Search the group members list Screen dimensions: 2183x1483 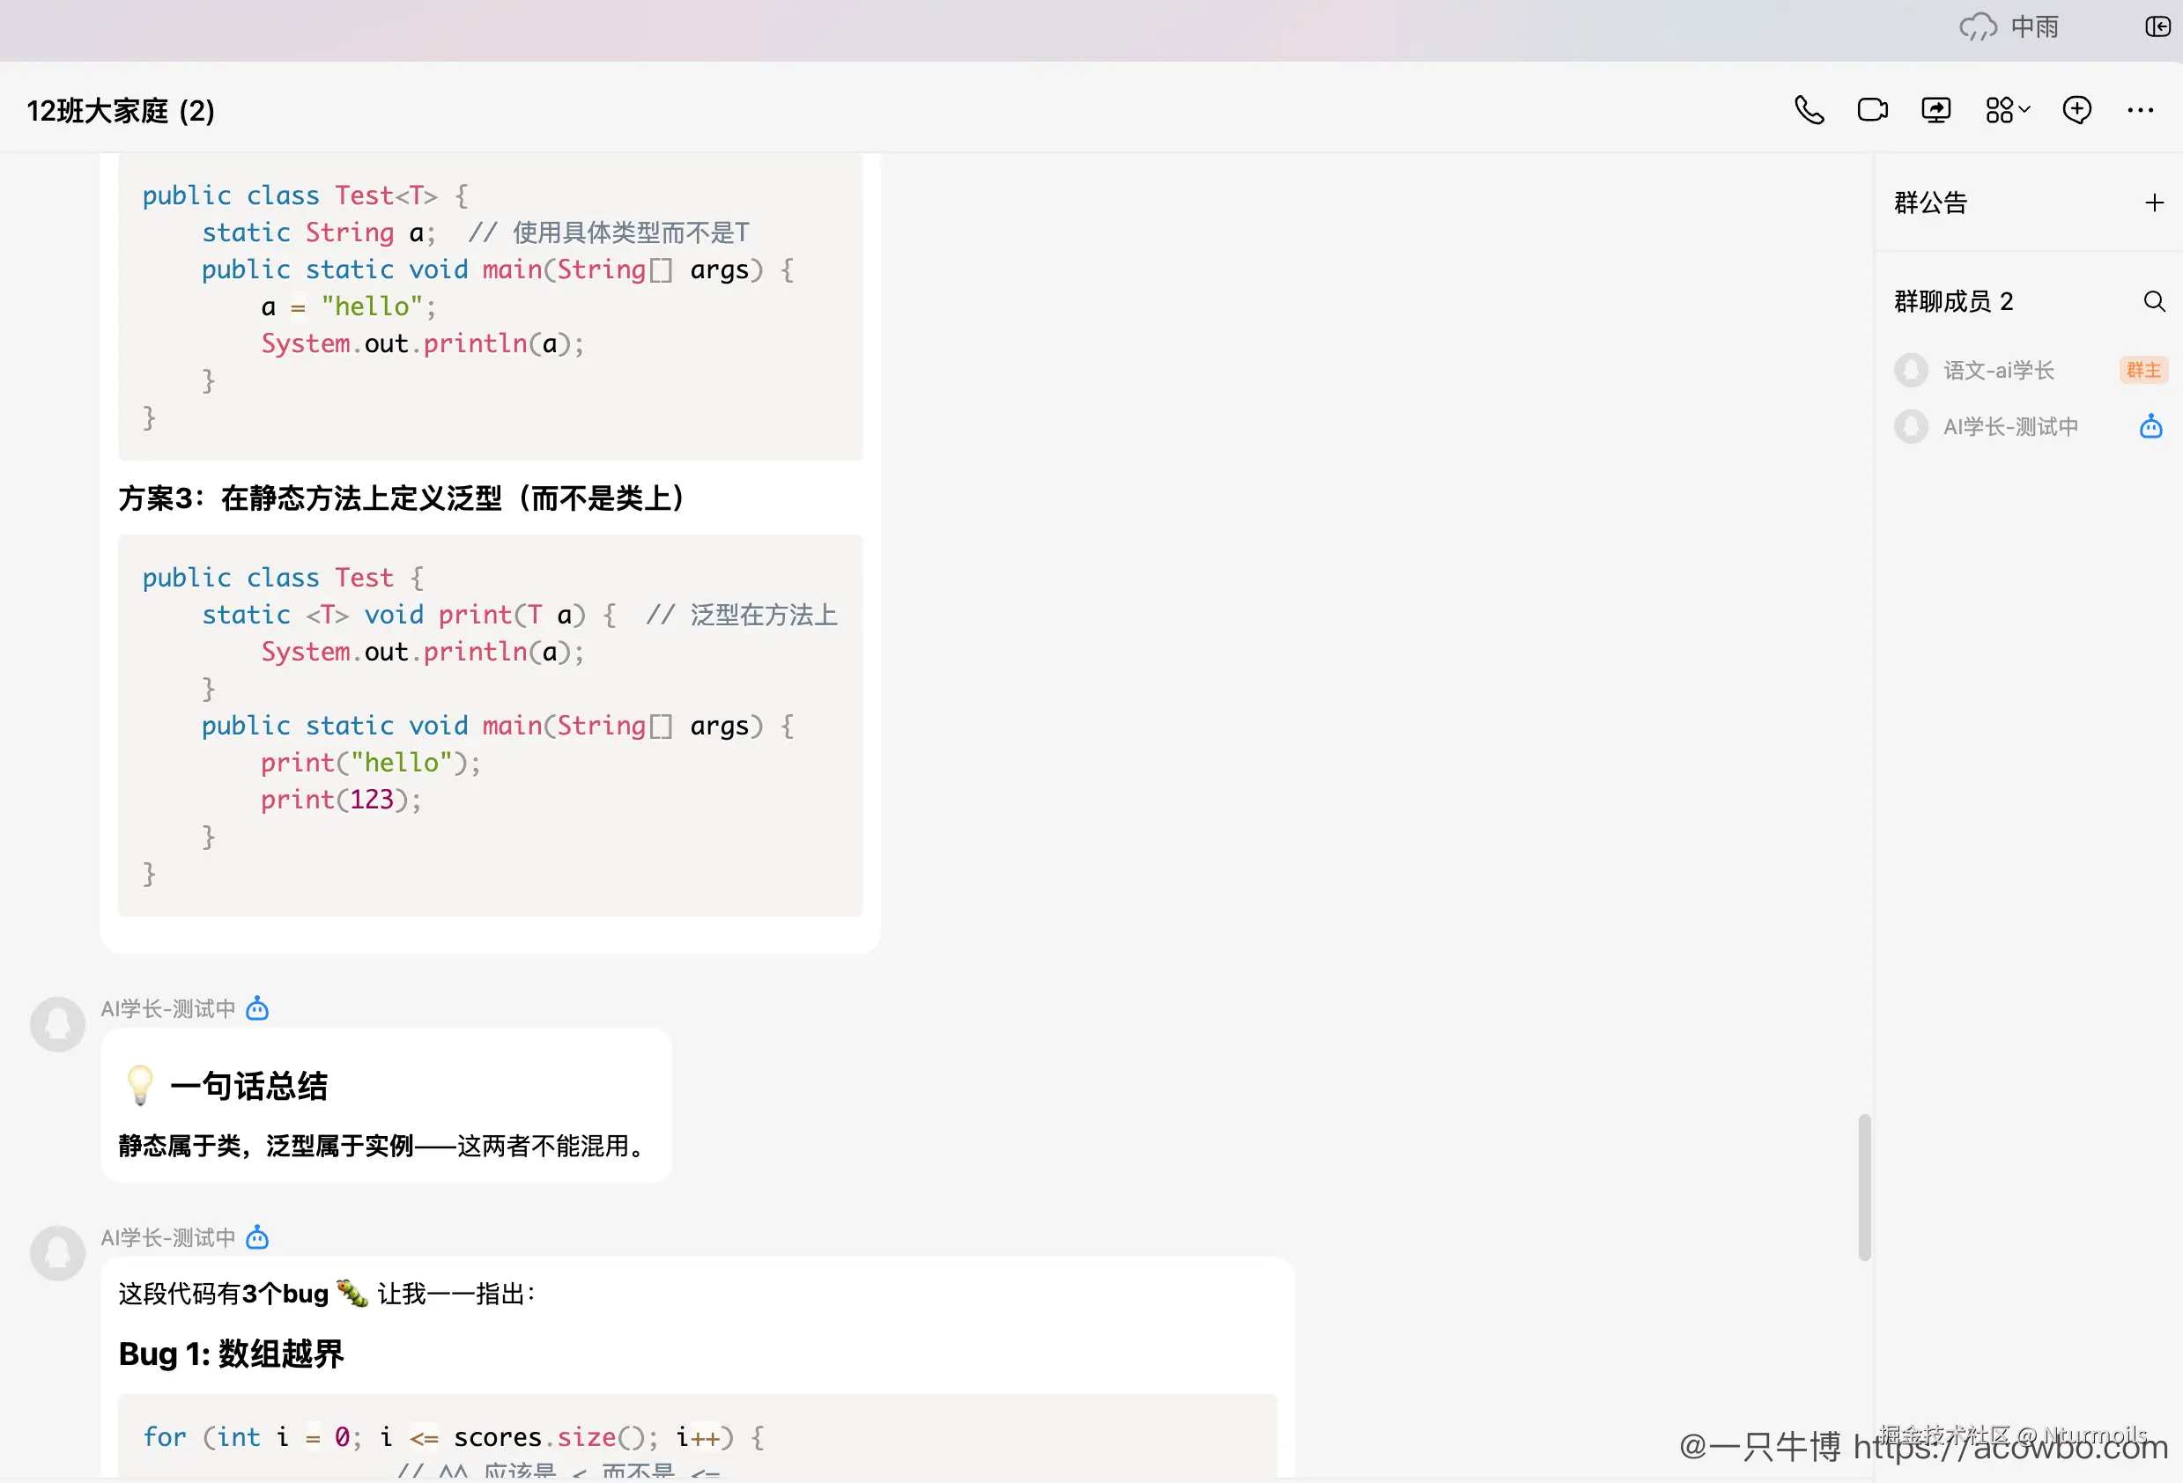coord(2154,300)
